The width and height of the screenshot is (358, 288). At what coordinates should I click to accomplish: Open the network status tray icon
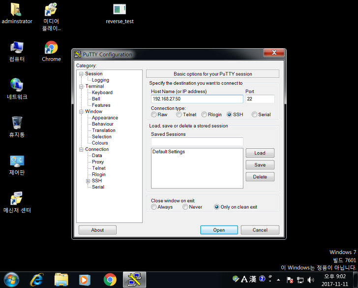point(300,280)
